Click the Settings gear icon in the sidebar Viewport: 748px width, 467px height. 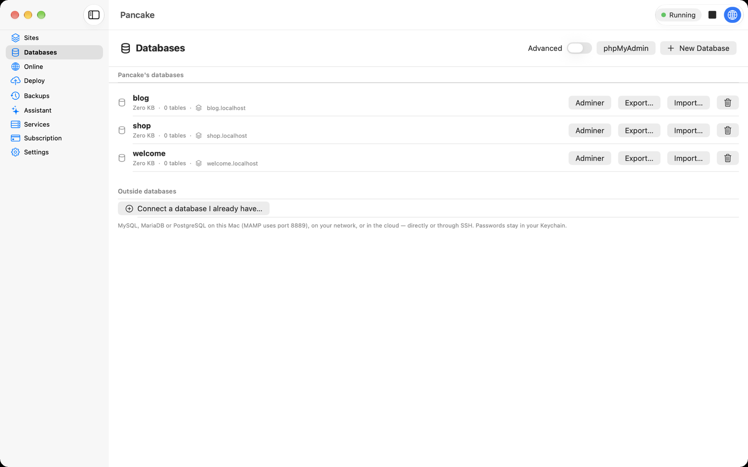pyautogui.click(x=15, y=152)
